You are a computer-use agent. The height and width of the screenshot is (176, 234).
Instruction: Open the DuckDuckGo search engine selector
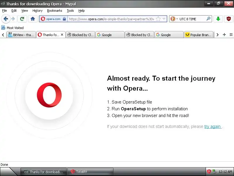pyautogui.click(x=174, y=19)
